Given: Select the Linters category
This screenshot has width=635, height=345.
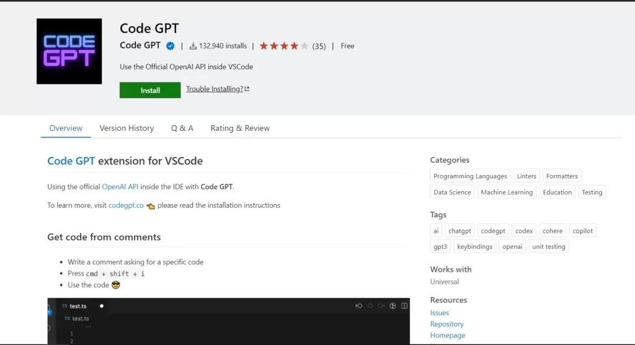Looking at the screenshot, I should [x=526, y=176].
